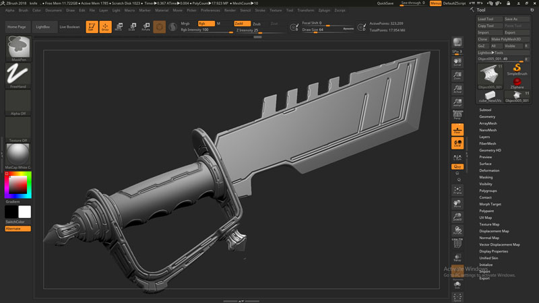Open the FreeHand stroke selector
539x303 pixels.
coord(18,74)
